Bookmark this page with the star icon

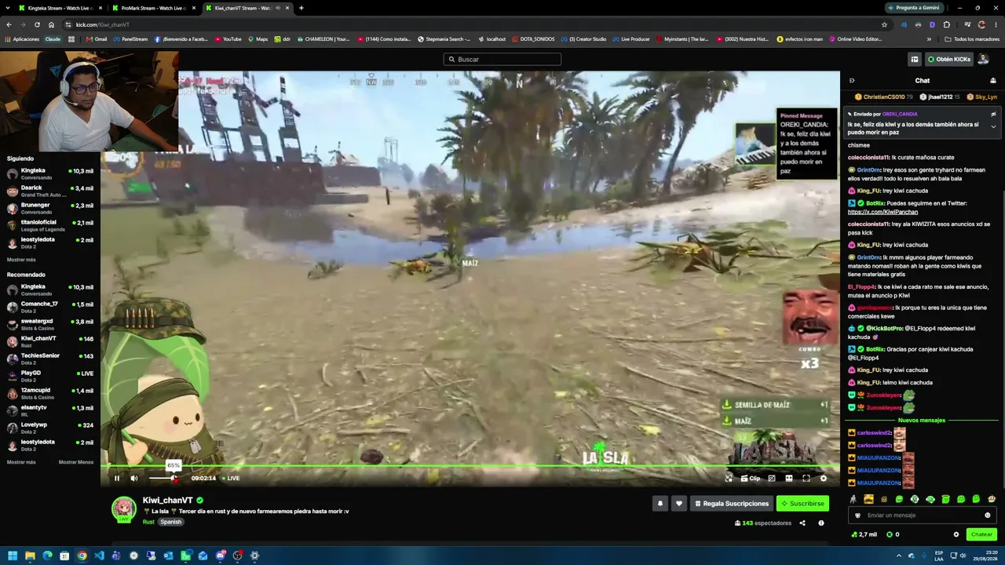(885, 24)
